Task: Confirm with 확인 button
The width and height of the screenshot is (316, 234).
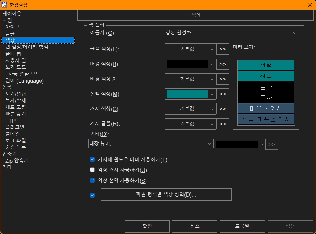Action: point(147,226)
